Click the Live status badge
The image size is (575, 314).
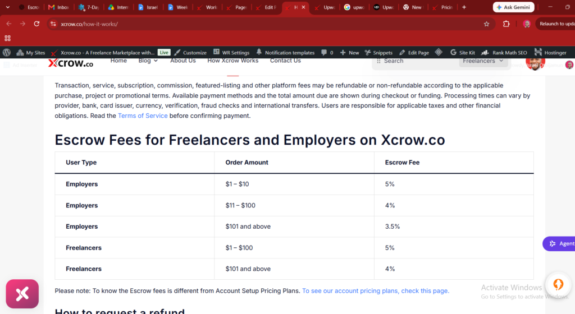[164, 52]
